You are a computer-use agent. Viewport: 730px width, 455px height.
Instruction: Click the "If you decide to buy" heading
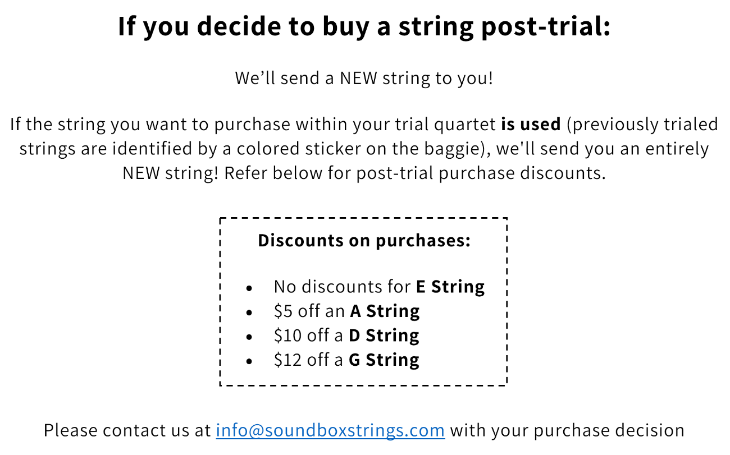pyautogui.click(x=364, y=27)
